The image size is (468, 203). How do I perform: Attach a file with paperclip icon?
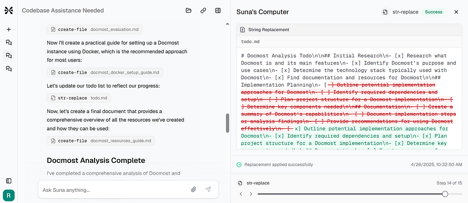(x=193, y=189)
